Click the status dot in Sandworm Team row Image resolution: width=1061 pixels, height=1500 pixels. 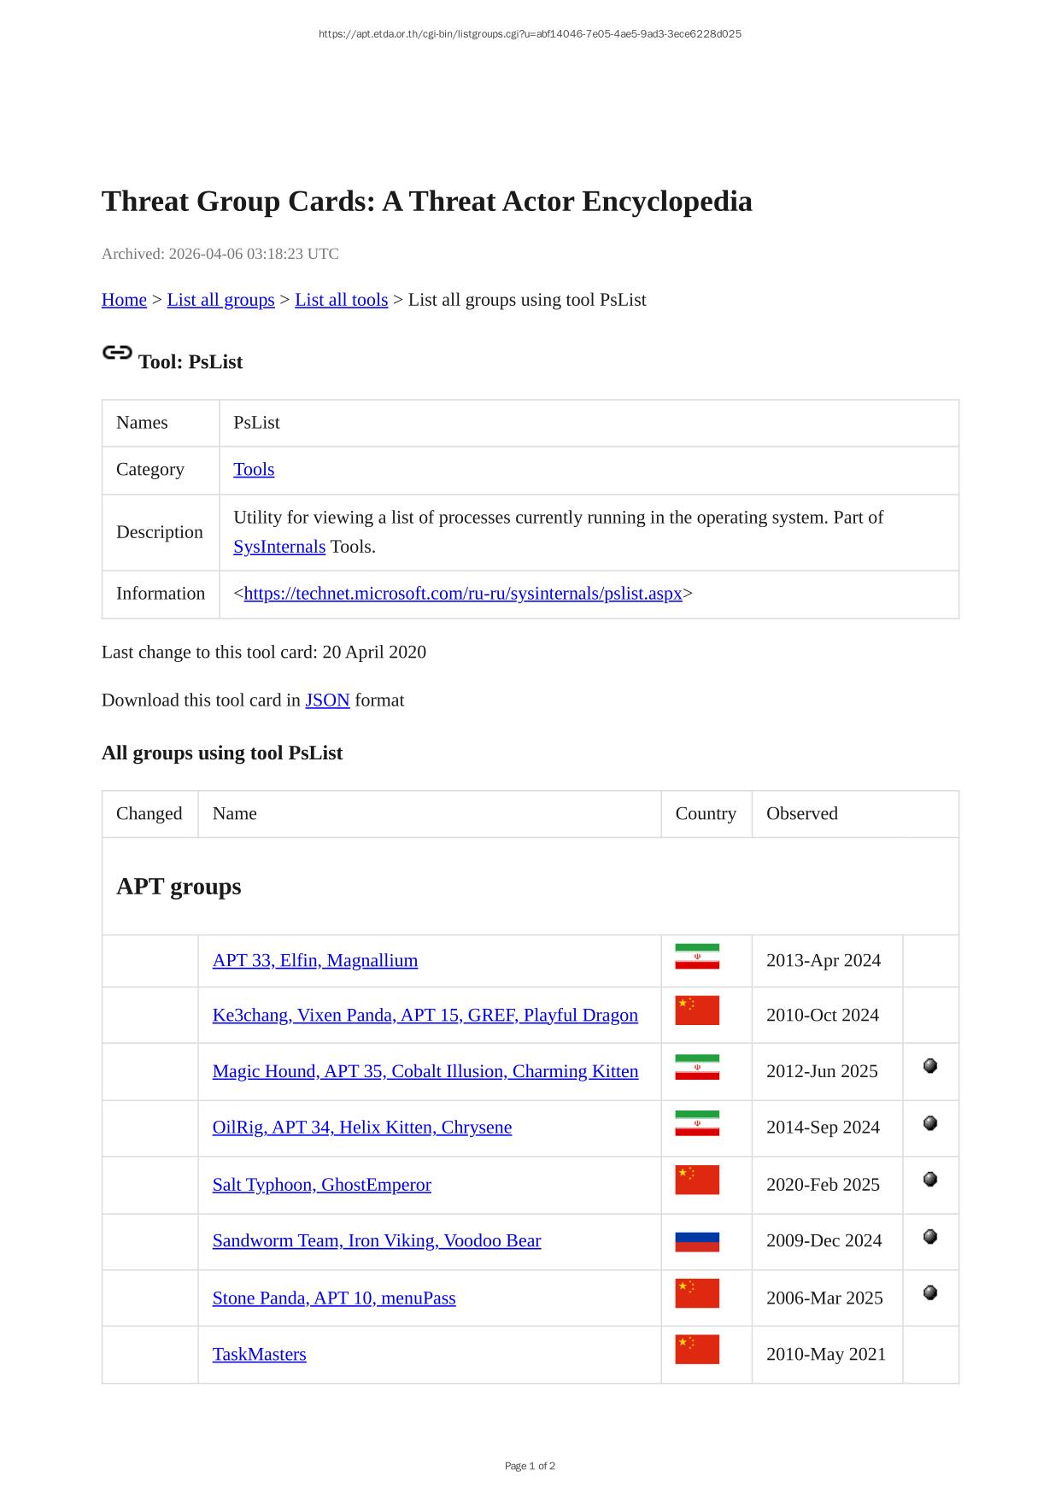click(x=930, y=1237)
